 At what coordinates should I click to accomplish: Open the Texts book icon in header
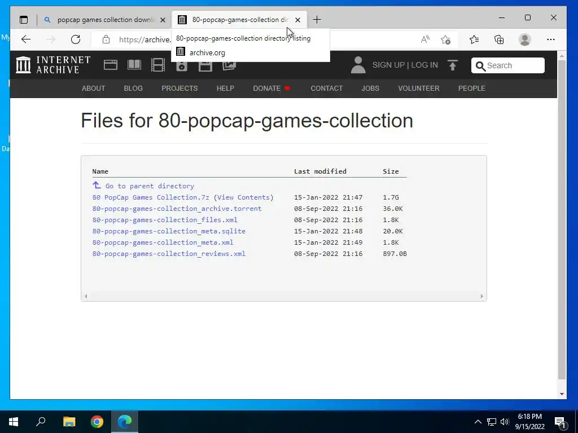tap(134, 65)
